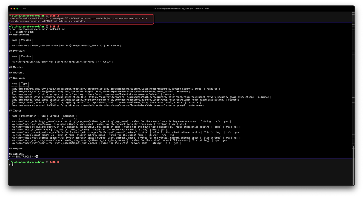
Task: Click the keyboard shortcut indicator in menu bar
Action: click(24, 8)
